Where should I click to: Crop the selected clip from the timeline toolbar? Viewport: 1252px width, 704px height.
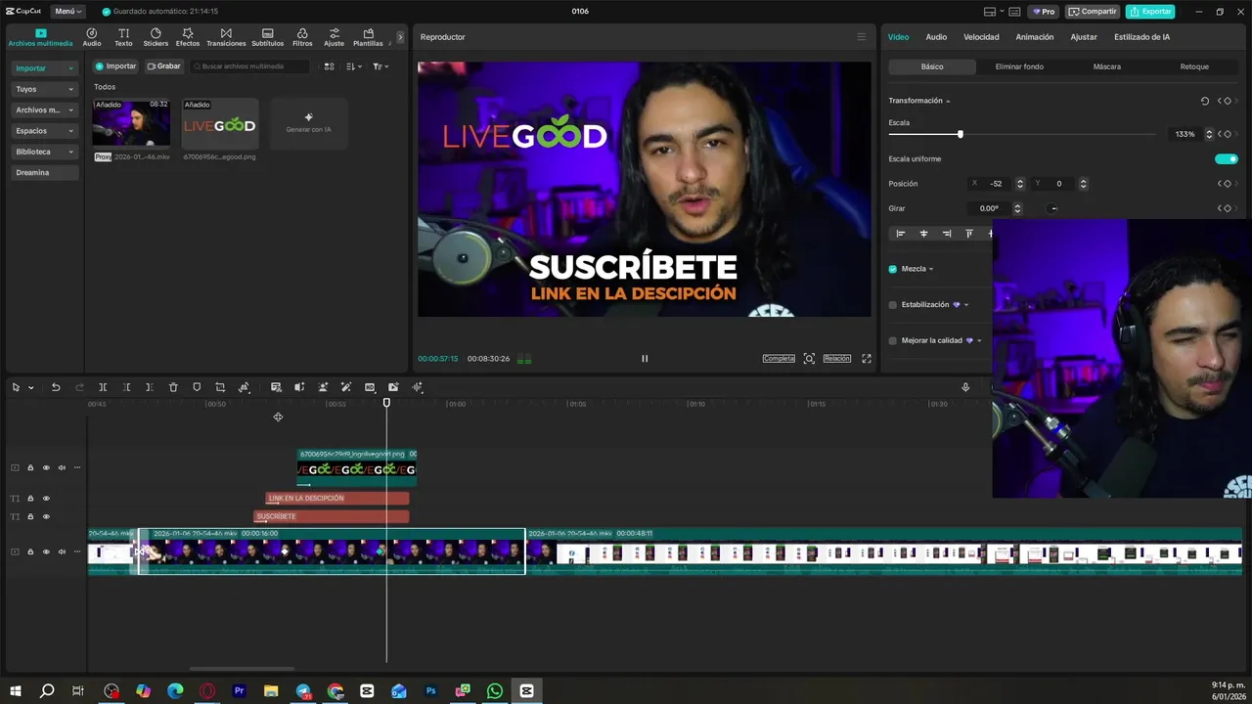220,387
